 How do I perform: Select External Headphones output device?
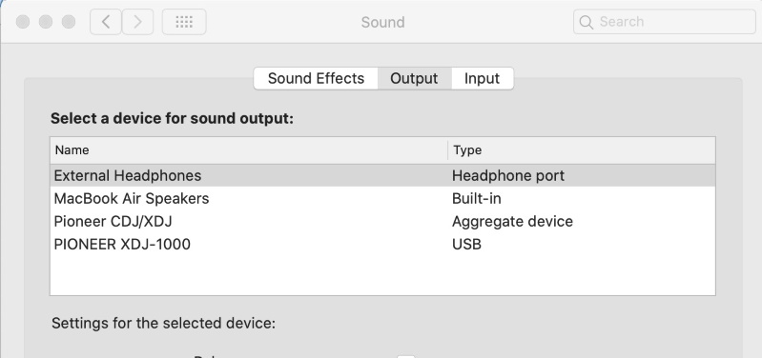[x=382, y=175]
